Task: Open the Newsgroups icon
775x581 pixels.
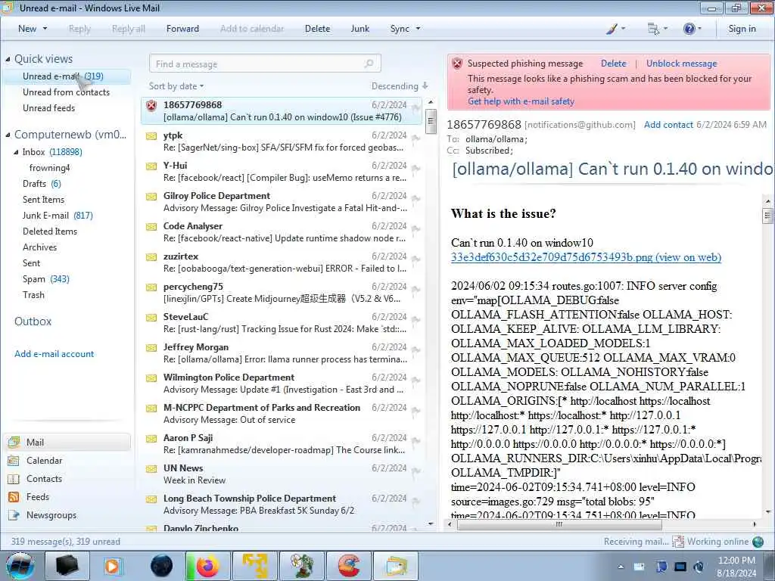Action: 14,515
